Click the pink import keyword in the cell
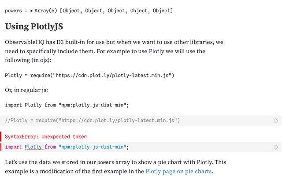 coord(13,147)
